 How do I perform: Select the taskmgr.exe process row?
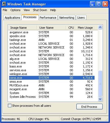[52, 40]
